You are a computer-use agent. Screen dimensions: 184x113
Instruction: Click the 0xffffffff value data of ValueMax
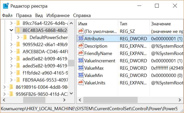pyautogui.click(x=167, y=68)
